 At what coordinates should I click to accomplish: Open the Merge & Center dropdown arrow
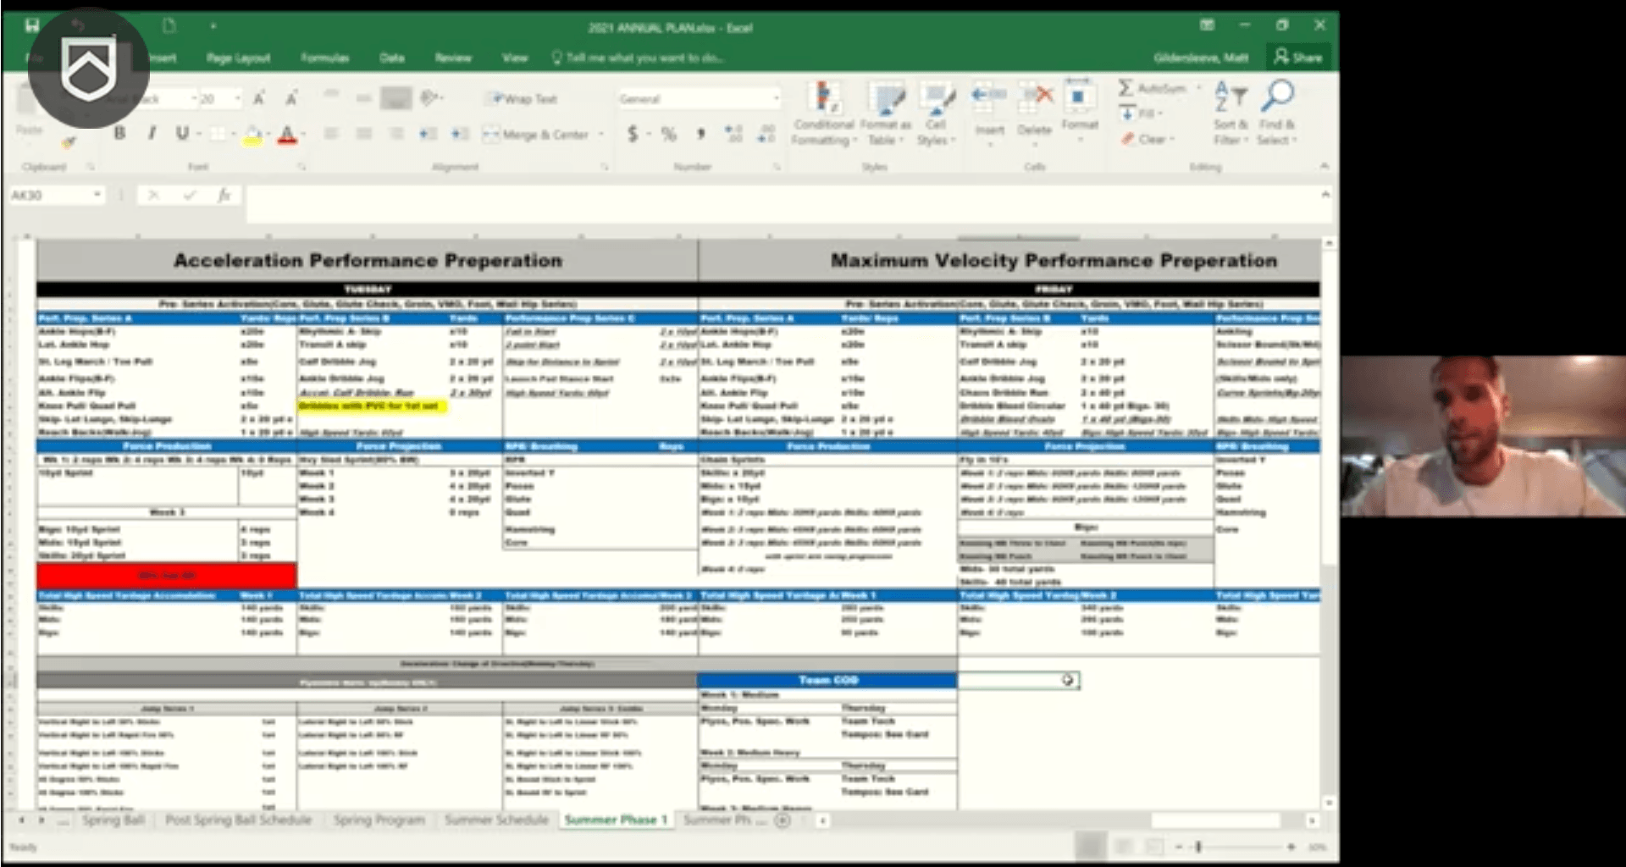pyautogui.click(x=601, y=134)
